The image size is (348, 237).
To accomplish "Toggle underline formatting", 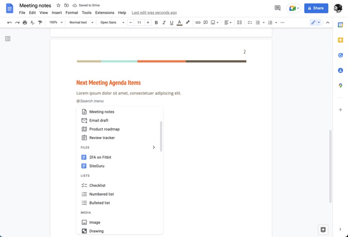I will pos(171,23).
